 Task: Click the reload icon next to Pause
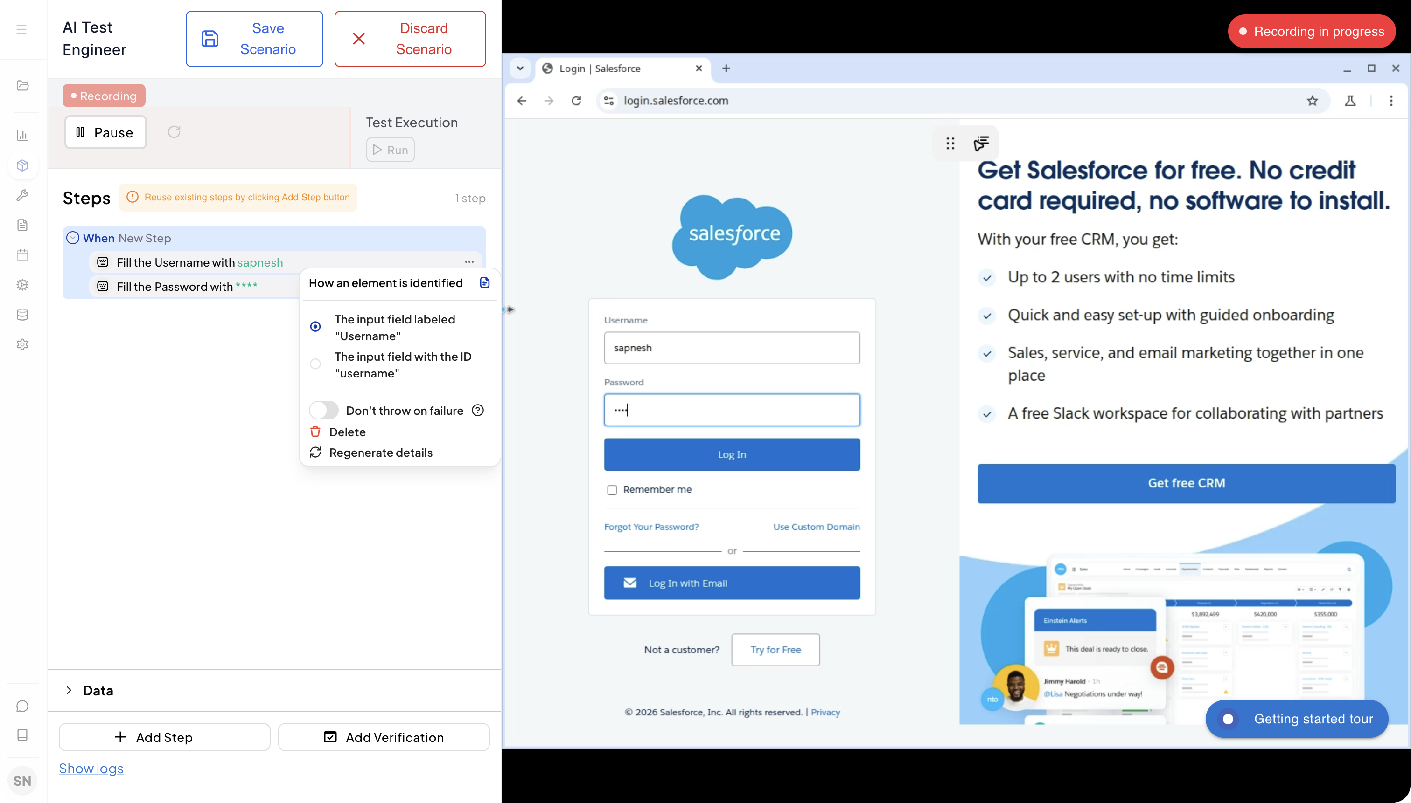pyautogui.click(x=174, y=132)
